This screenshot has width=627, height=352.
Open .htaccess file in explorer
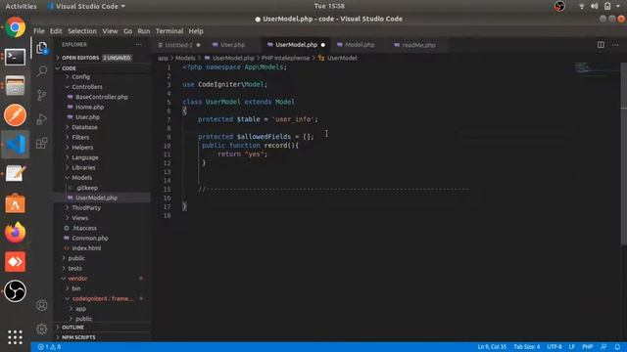coord(84,228)
